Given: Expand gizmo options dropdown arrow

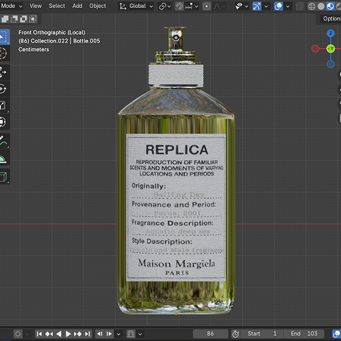Looking at the screenshot, I should (x=266, y=6).
